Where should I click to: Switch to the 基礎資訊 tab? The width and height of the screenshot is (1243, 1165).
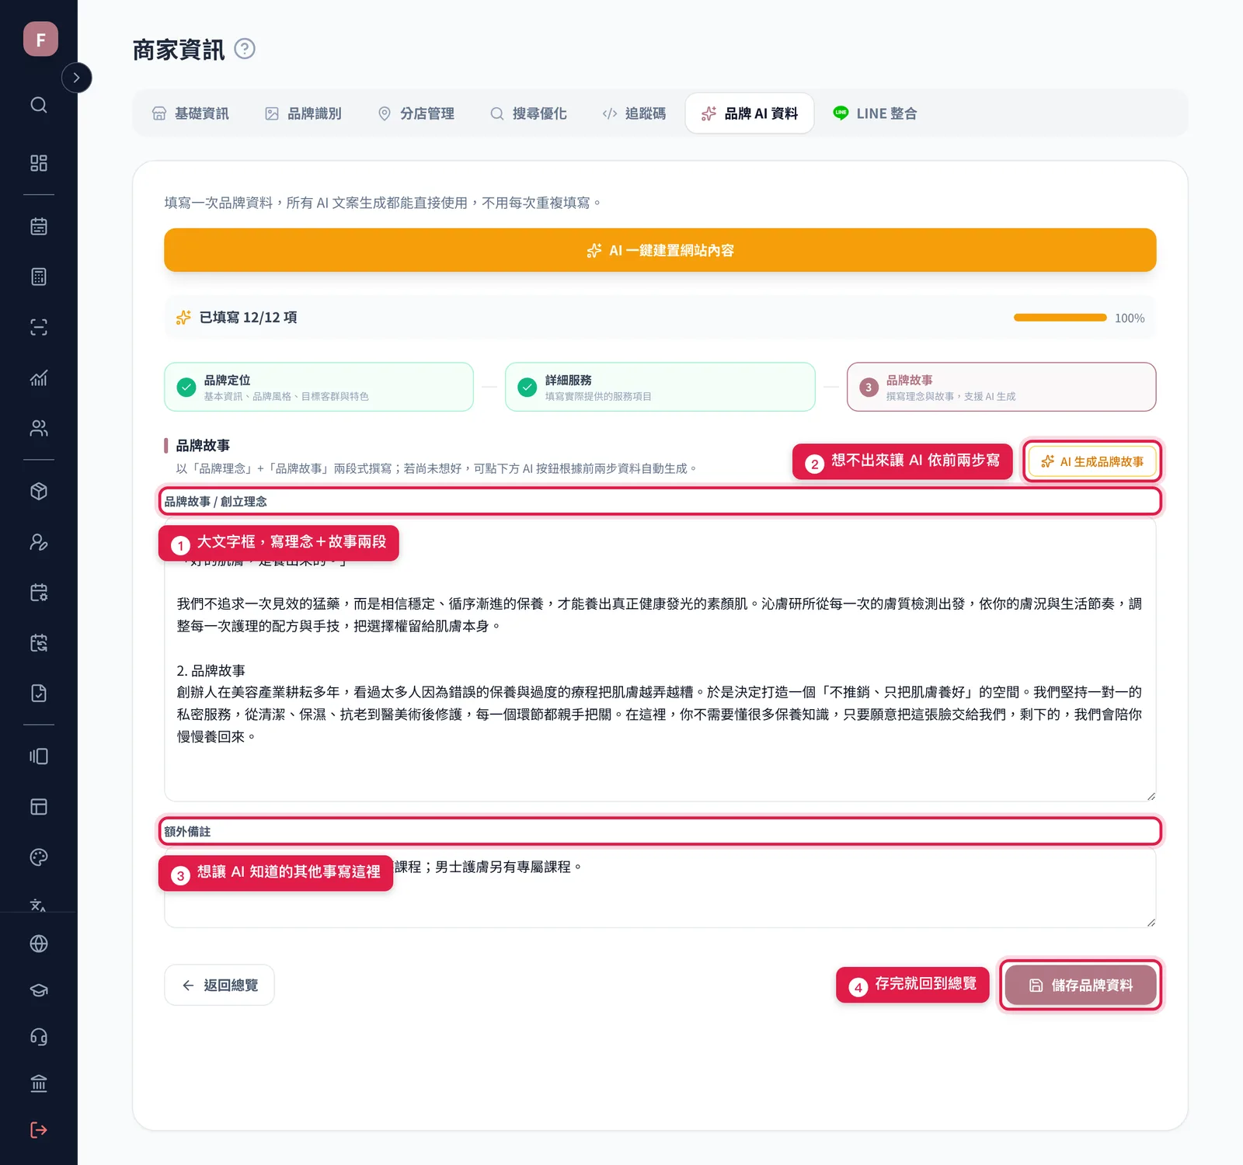point(190,113)
